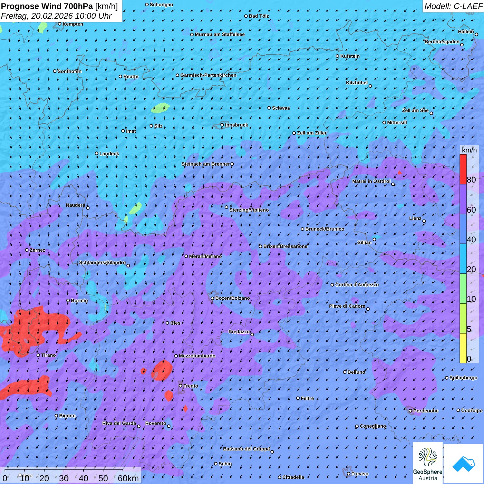Click the Pordenone city marker

(411, 411)
